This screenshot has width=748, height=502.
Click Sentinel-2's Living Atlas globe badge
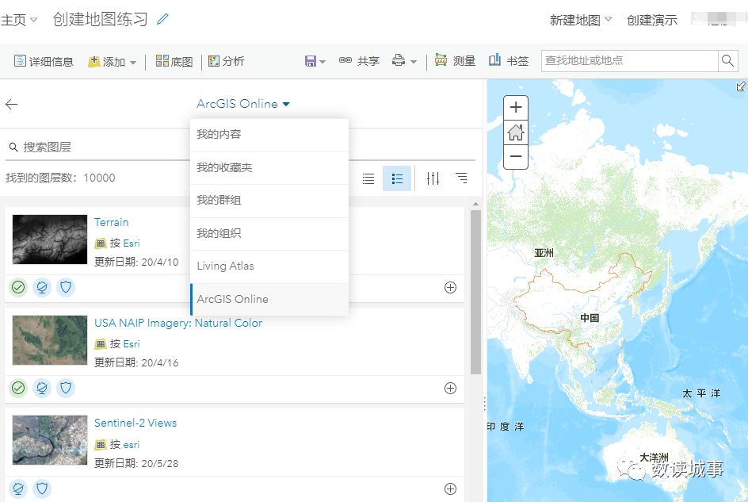click(x=18, y=489)
